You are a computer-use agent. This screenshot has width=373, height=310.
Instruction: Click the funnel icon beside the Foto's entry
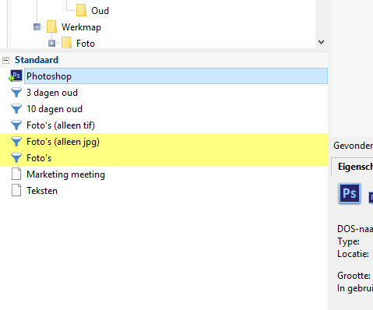pyautogui.click(x=16, y=158)
